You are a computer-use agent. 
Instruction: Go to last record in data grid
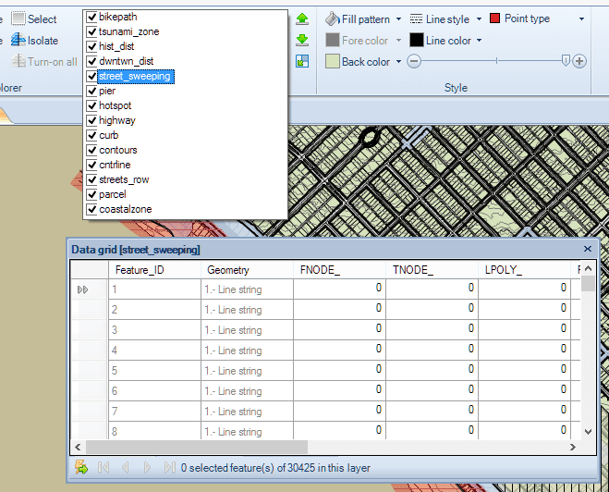point(169,467)
